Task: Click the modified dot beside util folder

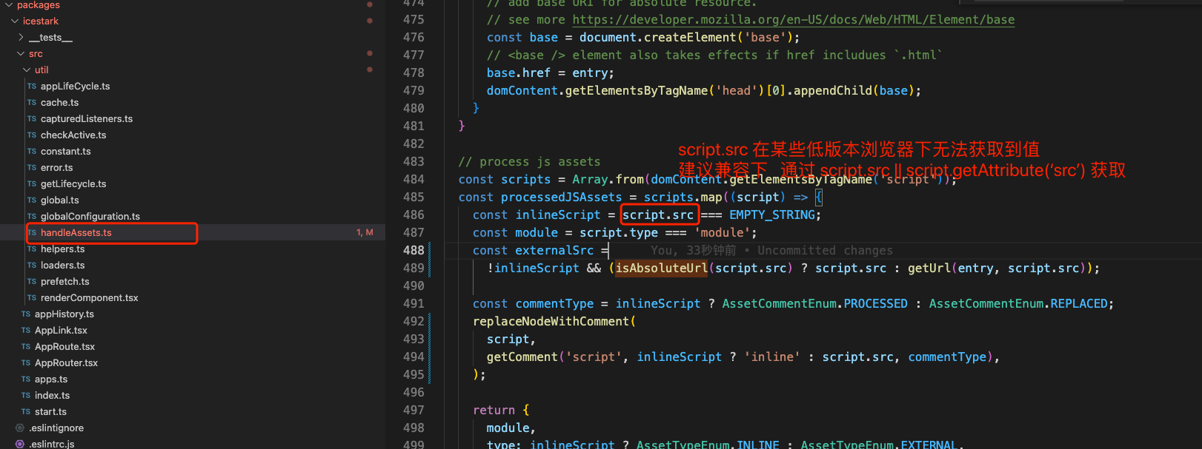Action: 370,70
